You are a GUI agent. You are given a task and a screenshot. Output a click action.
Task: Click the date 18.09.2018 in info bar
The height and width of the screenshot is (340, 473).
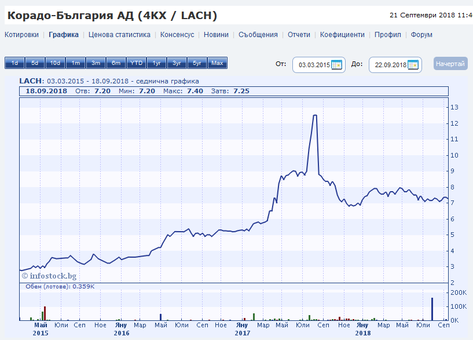(x=46, y=91)
